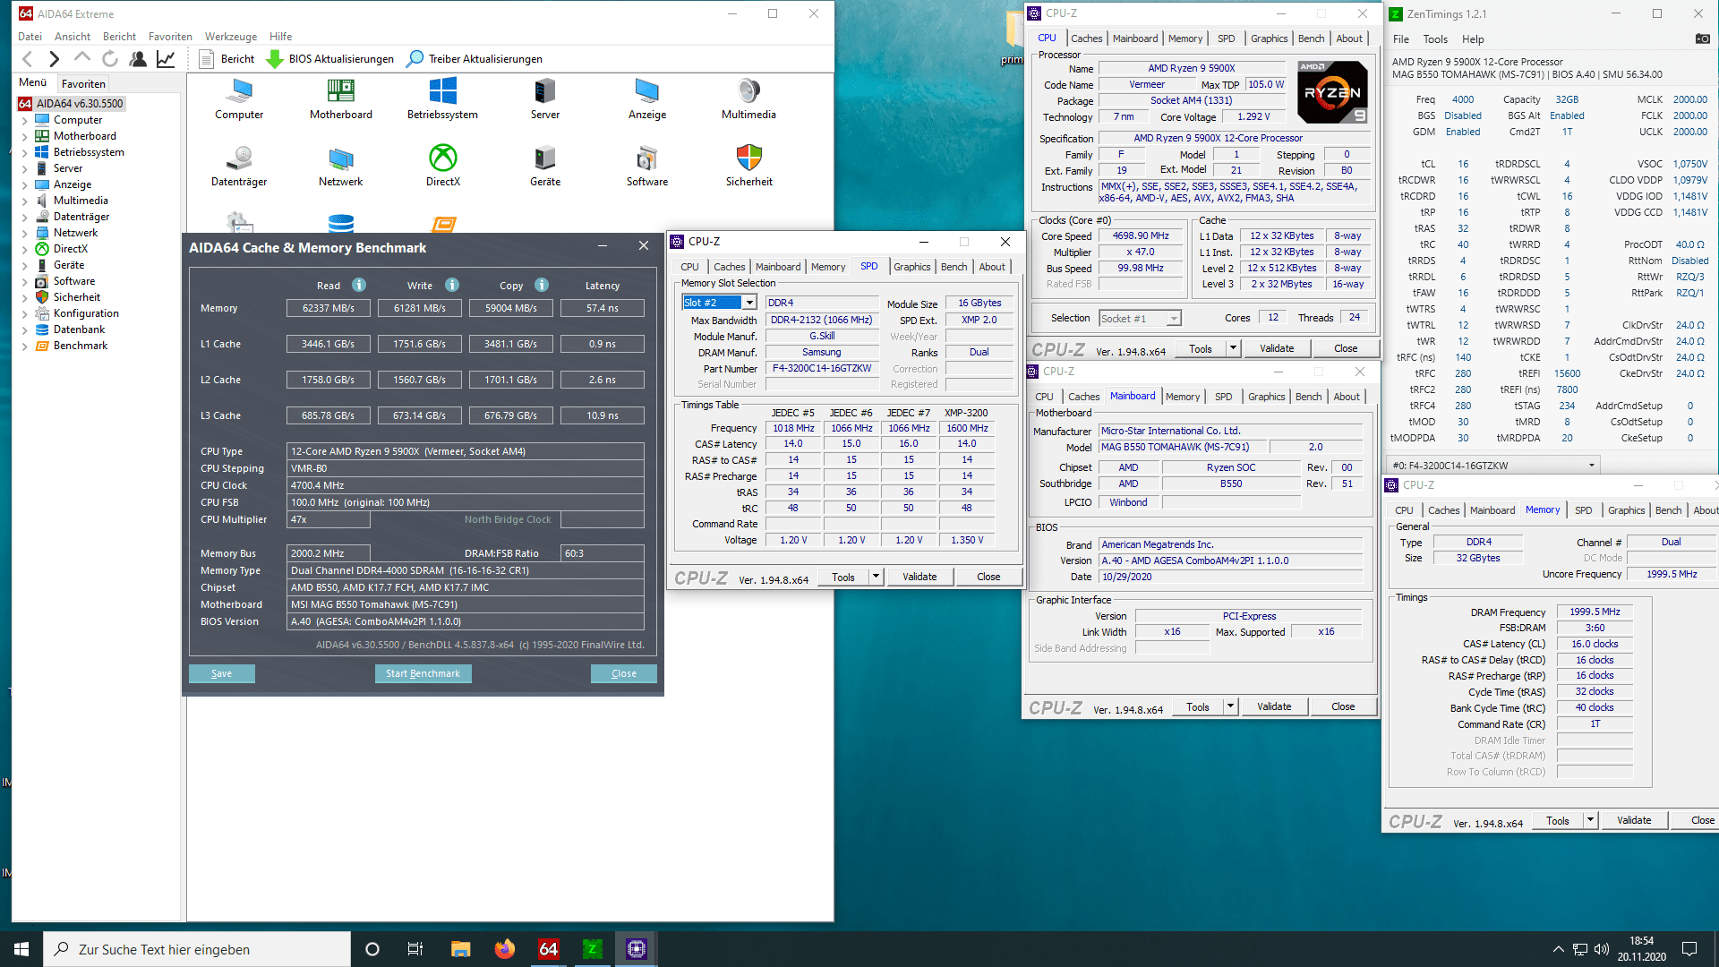Expand the Multimedia tree node
Screen dimensions: 1719x967
pos(24,201)
